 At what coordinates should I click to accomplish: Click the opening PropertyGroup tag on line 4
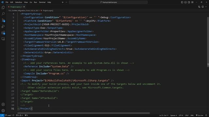[x=31, y=14]
